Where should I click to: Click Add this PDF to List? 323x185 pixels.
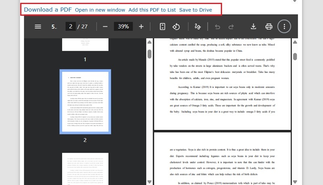pos(152,10)
